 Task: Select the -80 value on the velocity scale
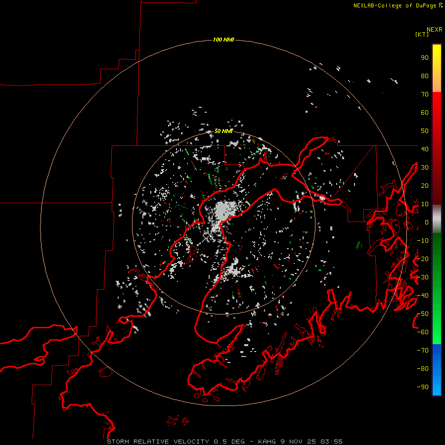423,369
